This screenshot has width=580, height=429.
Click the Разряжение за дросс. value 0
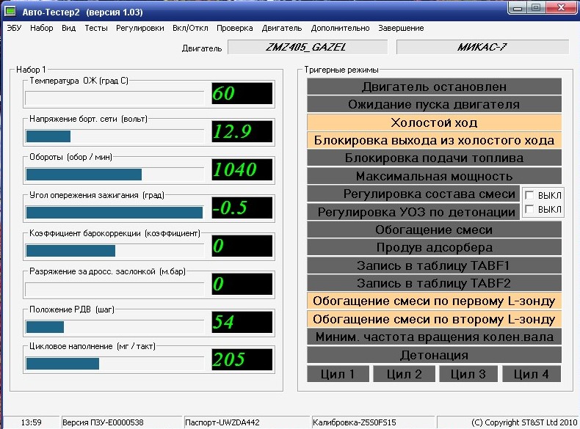[242, 284]
